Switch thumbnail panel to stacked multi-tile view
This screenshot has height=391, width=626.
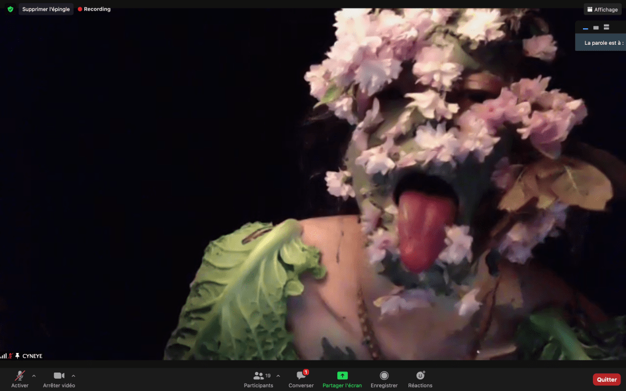coord(606,28)
